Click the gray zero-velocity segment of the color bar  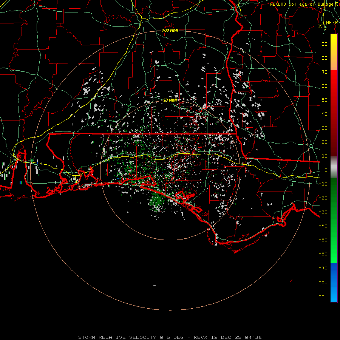[334, 167]
